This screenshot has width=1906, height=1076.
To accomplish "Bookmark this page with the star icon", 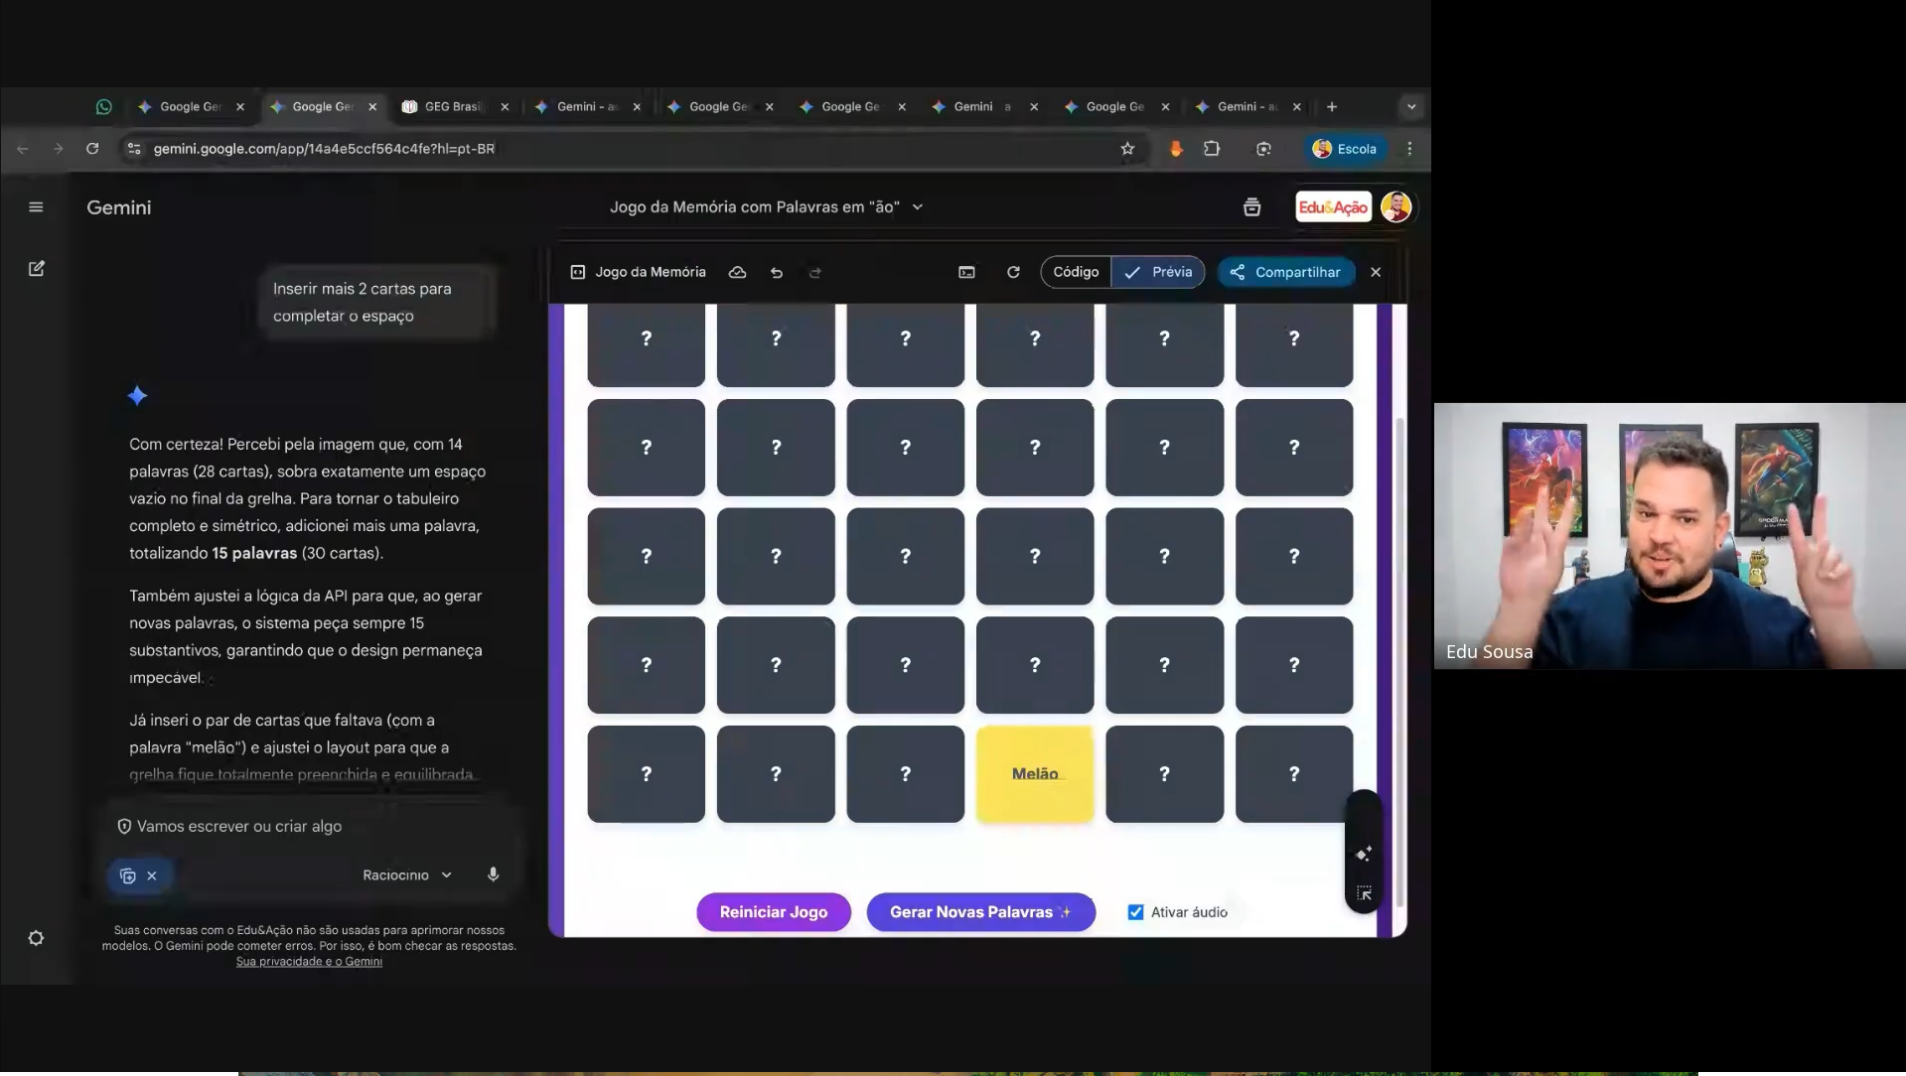I will [1127, 149].
